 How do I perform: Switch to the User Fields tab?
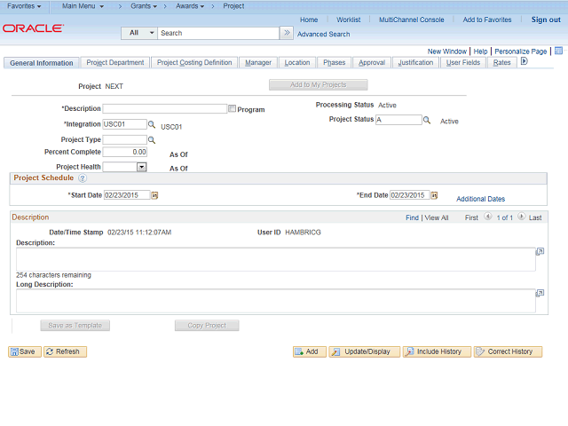[463, 63]
